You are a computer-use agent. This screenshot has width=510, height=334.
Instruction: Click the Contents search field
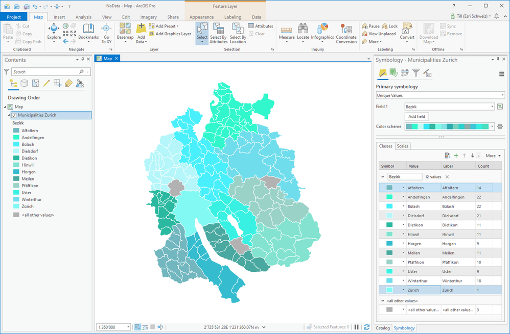51,72
